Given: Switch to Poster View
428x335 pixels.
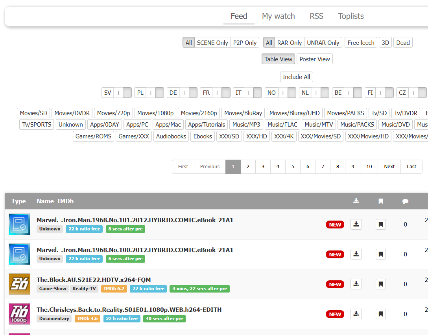Looking at the screenshot, I should click(314, 59).
